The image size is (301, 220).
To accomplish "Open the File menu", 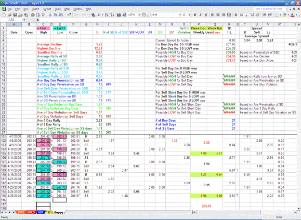I will [x=10, y=9].
